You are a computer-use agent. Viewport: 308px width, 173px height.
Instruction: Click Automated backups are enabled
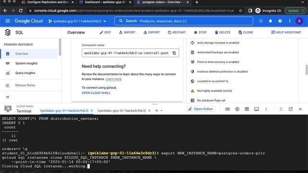[x=218, y=52]
